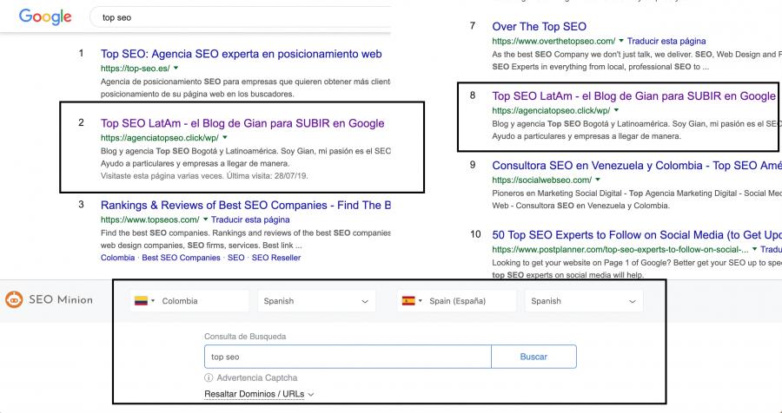
Task: Click the Google logo
Action: tap(45, 16)
